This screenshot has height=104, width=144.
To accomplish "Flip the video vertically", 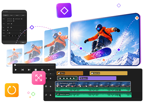I will [x=8, y=27].
